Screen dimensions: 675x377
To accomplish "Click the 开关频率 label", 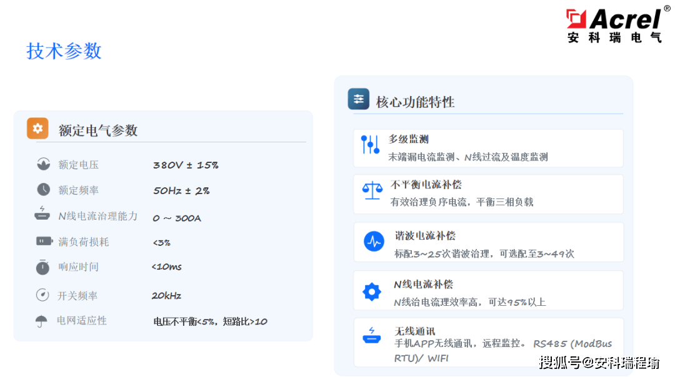I will 77,296.
